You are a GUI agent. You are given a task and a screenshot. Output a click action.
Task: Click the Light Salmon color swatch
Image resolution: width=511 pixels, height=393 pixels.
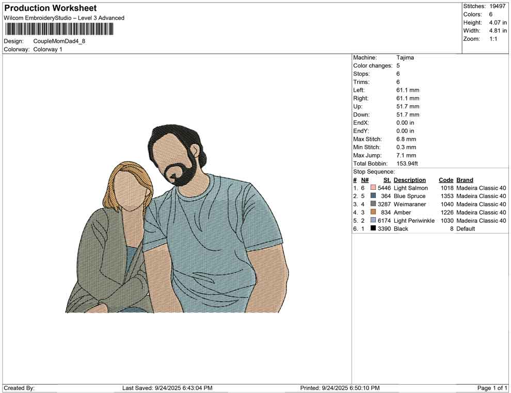click(x=373, y=188)
